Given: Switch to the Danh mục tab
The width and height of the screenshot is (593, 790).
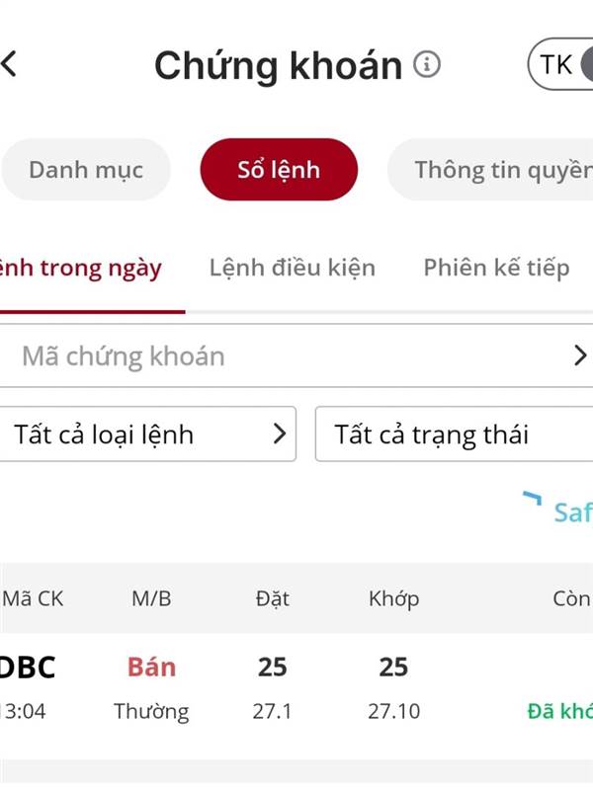Looking at the screenshot, I should [x=86, y=169].
